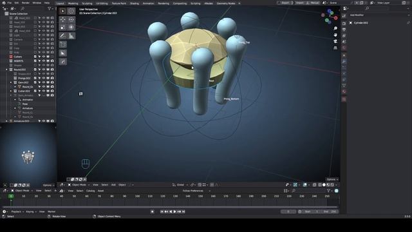Viewport: 412px width, 232px height.
Task: Click the Add Modifier button
Action: (x=357, y=15)
